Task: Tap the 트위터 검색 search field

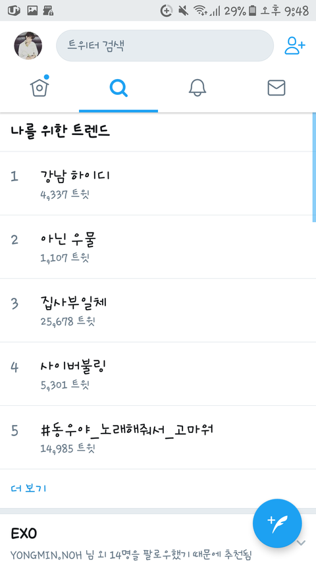Action: click(165, 45)
